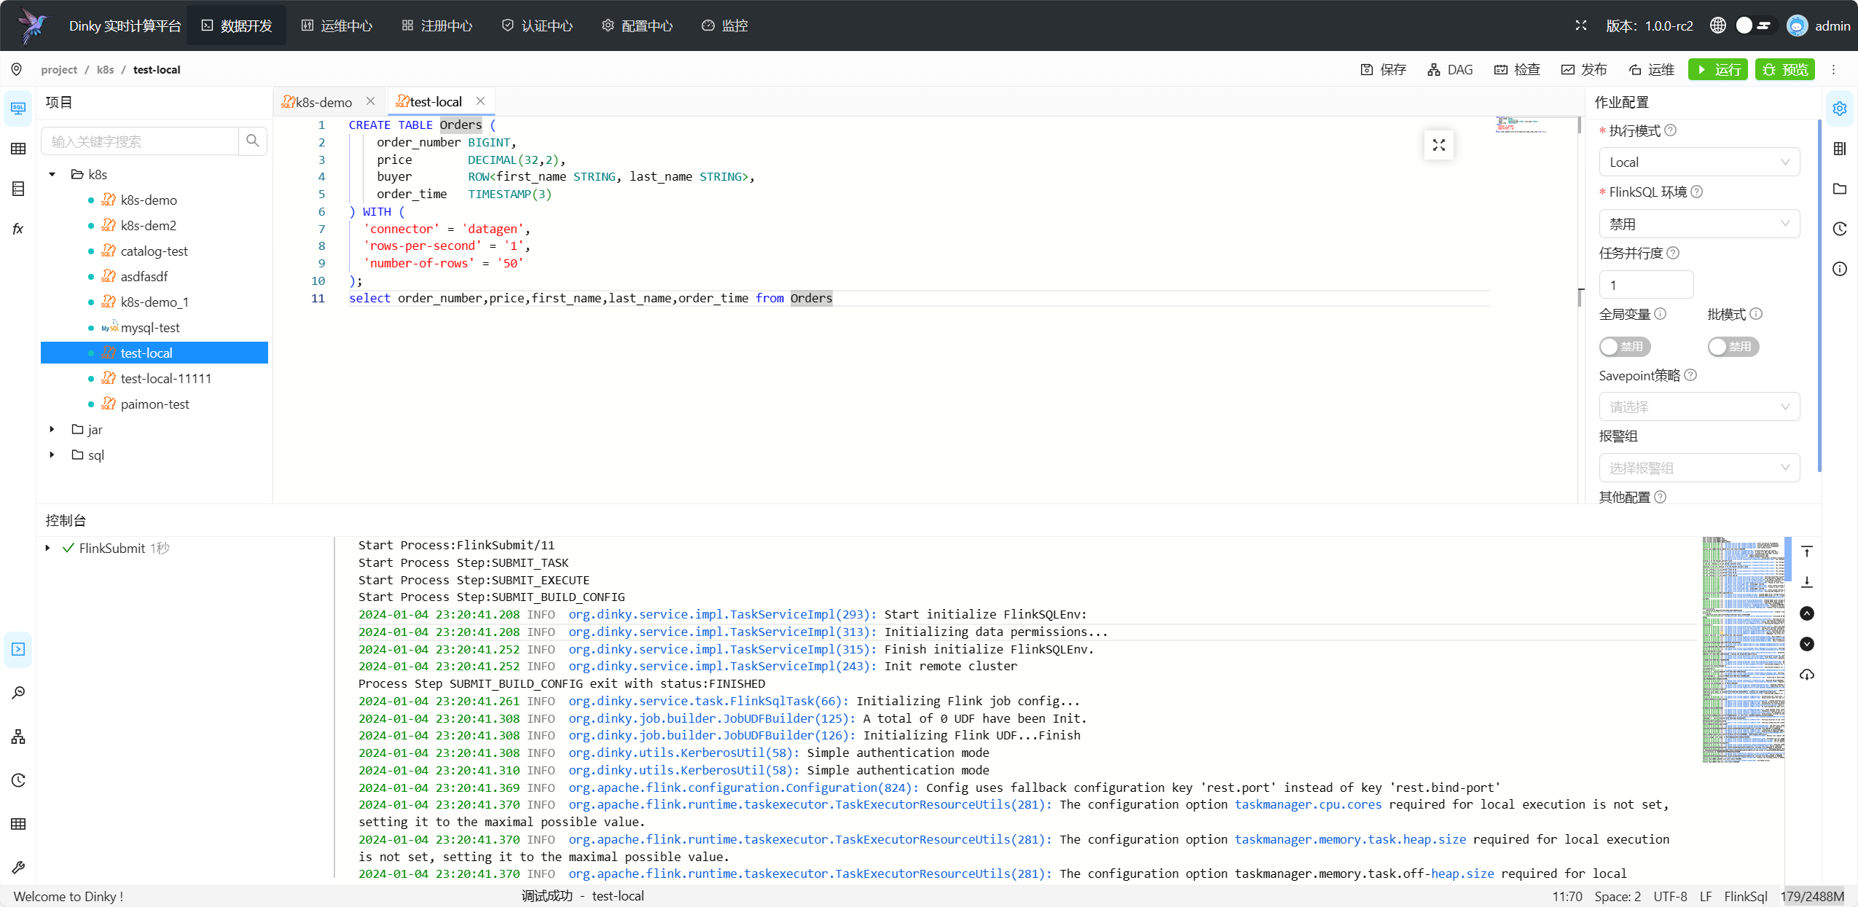The height and width of the screenshot is (907, 1858).
Task: Download console log cloud icon
Action: click(x=1807, y=675)
